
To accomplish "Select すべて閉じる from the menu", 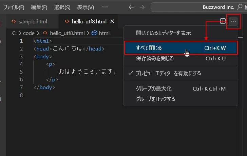I will click(181, 48).
